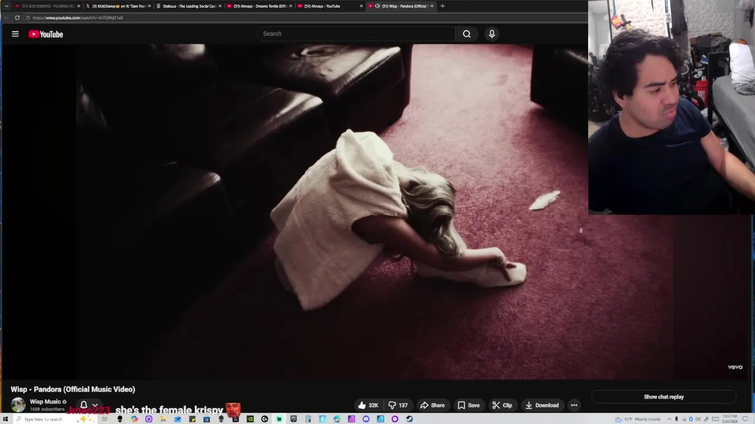Open the taskbar clock and date
This screenshot has height=424, width=755.
click(730, 419)
